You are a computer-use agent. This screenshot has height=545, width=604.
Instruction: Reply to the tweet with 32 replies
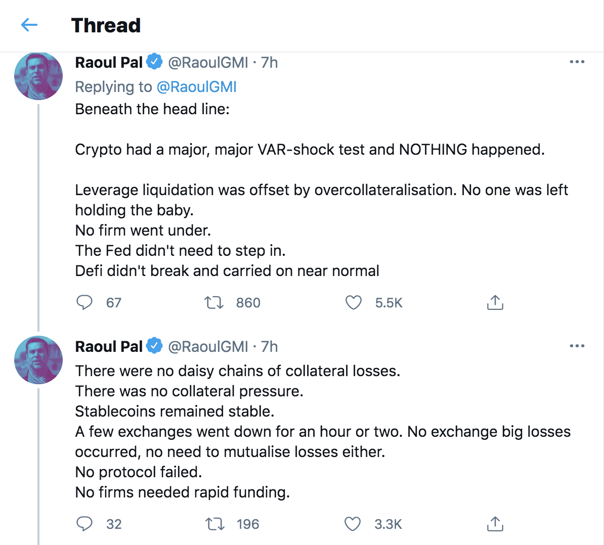pyautogui.click(x=84, y=524)
